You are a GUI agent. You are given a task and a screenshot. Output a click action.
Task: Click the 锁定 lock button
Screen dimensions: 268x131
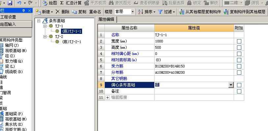pyautogui.click(x=194, y=3)
